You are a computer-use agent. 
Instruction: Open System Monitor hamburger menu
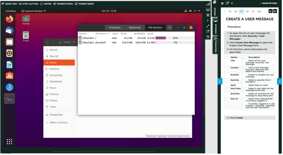tap(170, 28)
